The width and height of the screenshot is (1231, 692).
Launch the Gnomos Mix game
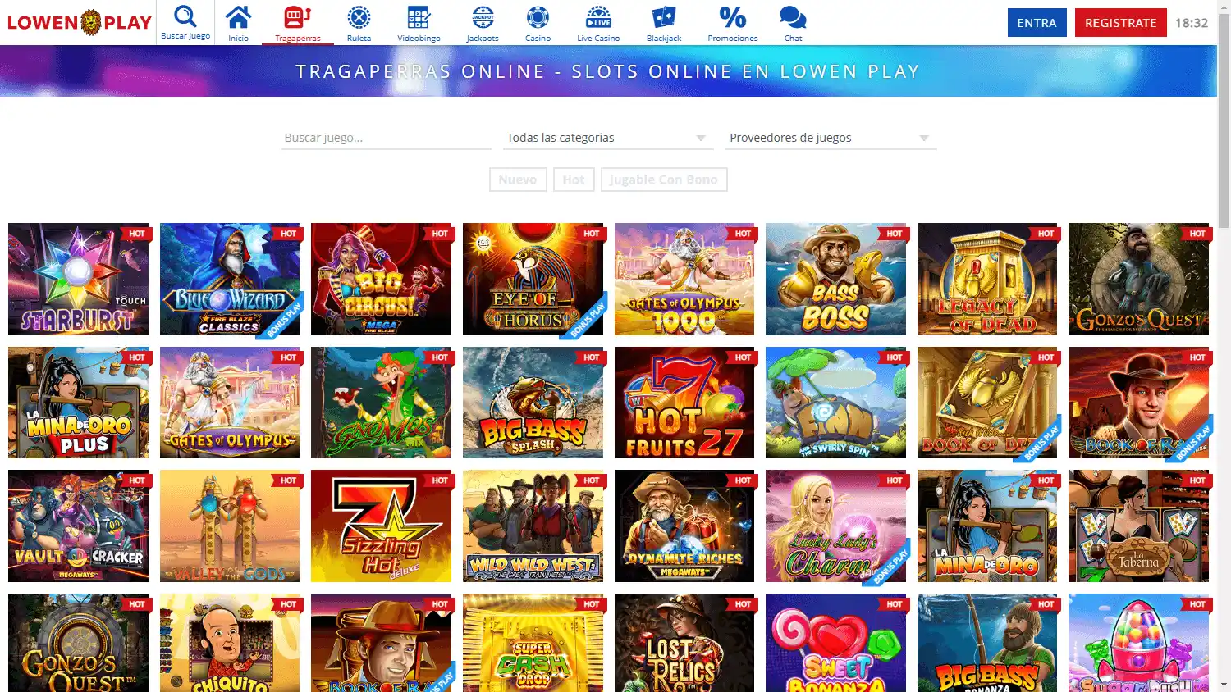[381, 403]
